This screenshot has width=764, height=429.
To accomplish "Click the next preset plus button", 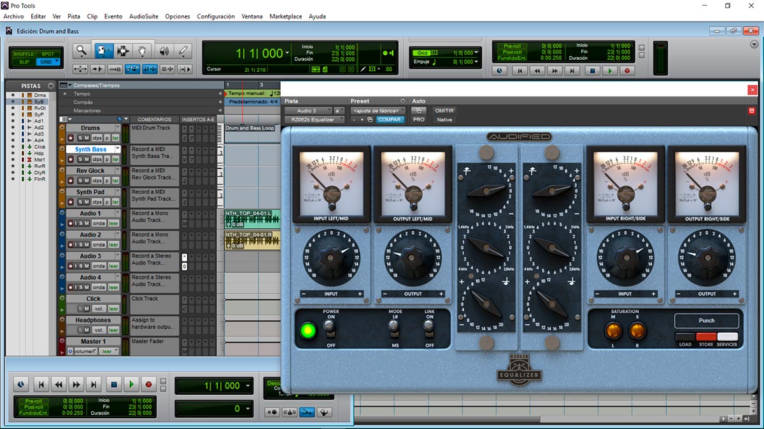I will point(362,119).
